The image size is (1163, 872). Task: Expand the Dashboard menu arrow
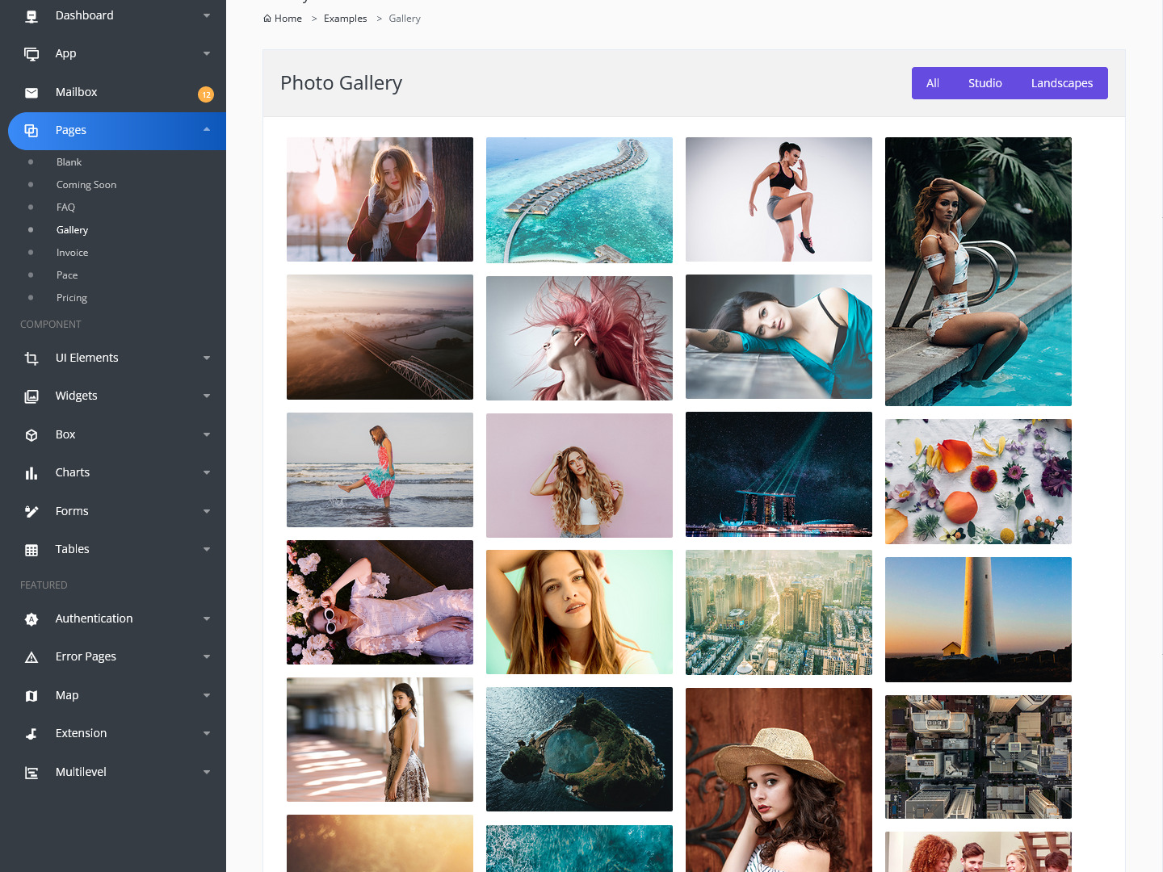point(207,15)
